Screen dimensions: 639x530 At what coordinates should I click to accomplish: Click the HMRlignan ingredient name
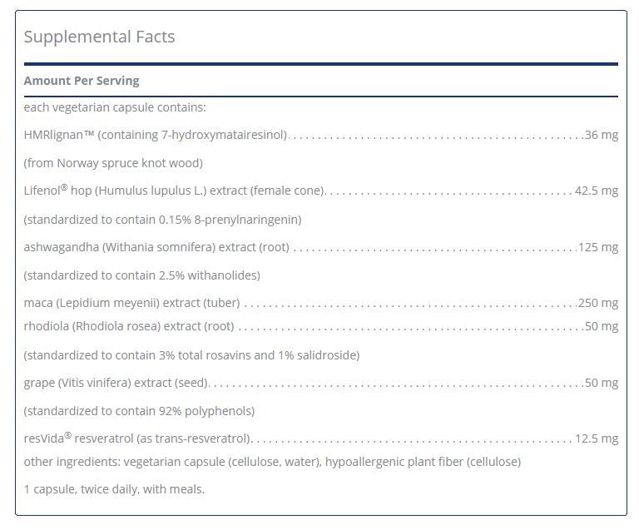pos(155,135)
